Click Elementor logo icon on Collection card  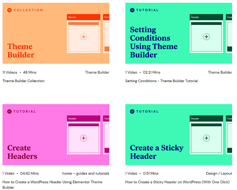tap(9, 10)
